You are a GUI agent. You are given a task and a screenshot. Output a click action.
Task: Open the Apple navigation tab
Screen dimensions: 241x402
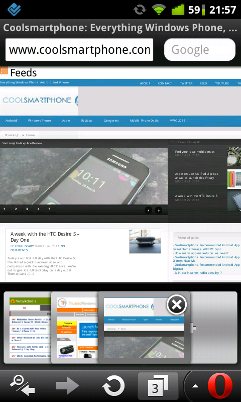pyautogui.click(x=66, y=121)
